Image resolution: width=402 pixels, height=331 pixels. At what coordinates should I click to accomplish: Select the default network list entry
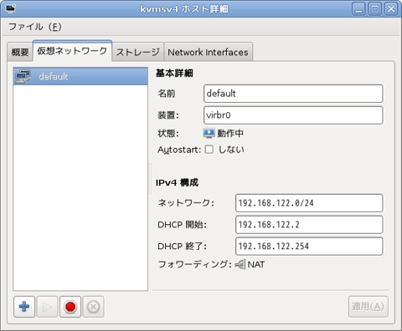tap(80, 76)
